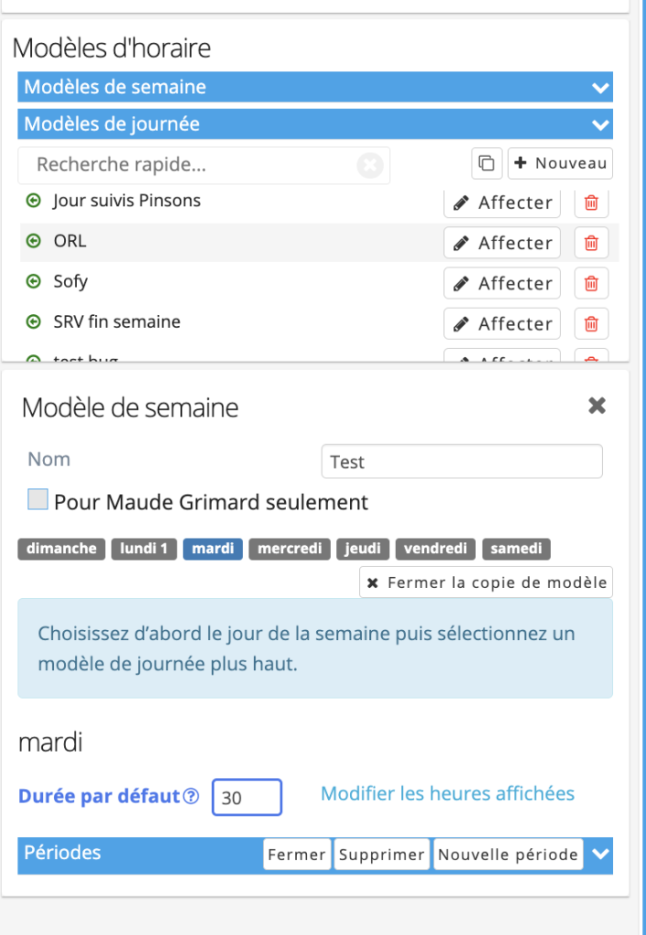Delete the Sofy day model
The height and width of the screenshot is (935, 646).
pos(591,283)
